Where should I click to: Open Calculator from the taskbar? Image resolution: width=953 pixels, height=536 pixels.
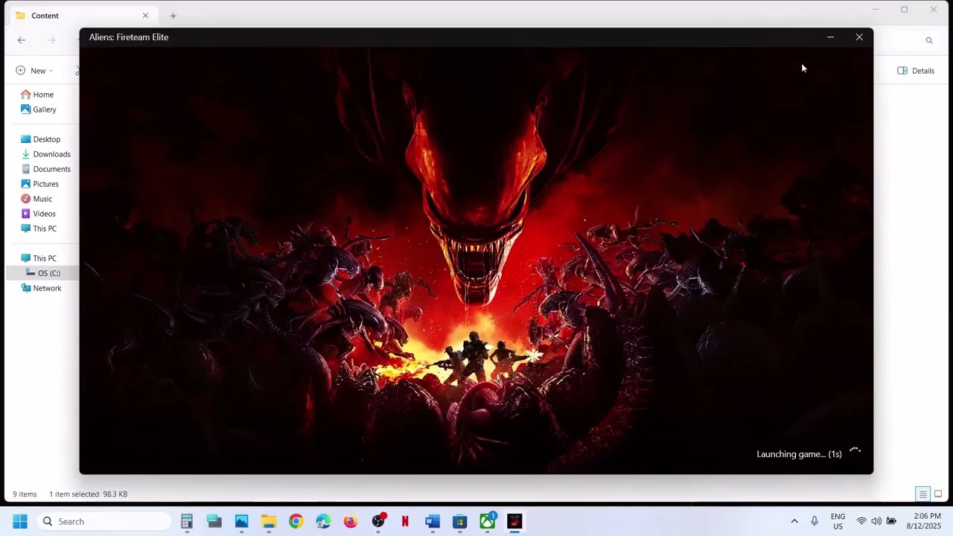tap(187, 521)
